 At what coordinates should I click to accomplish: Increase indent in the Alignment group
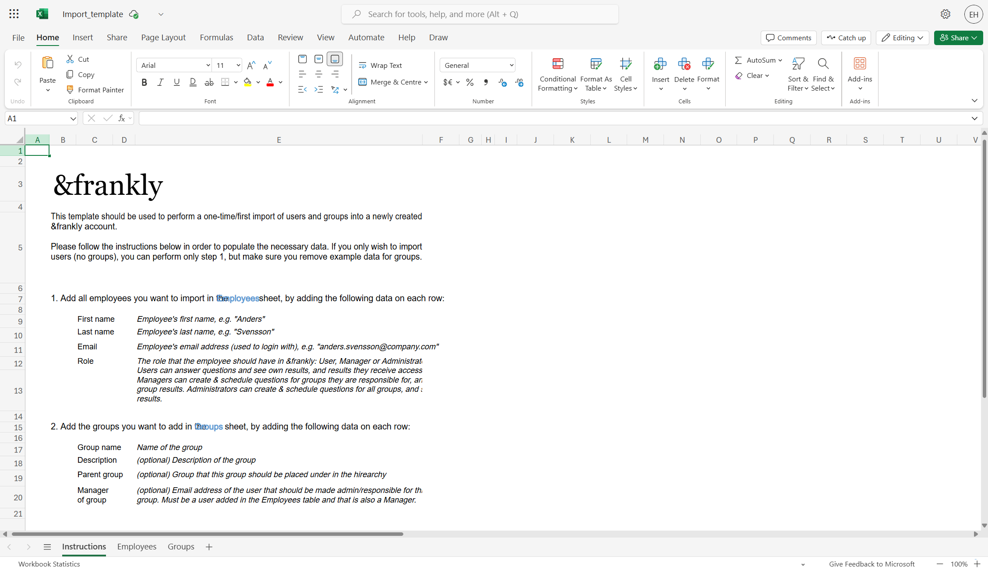point(318,89)
